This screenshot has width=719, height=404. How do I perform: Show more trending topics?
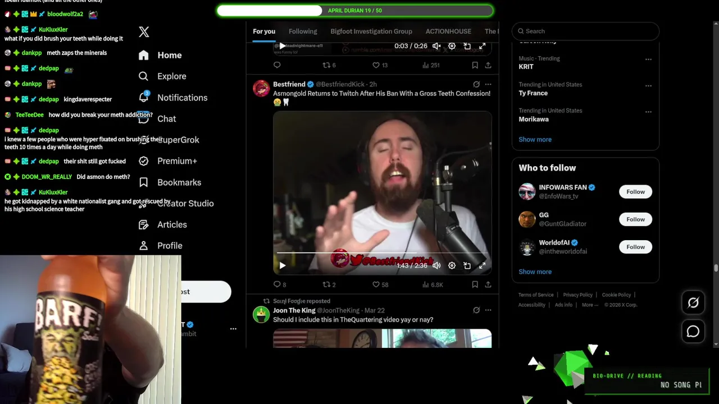(535, 139)
